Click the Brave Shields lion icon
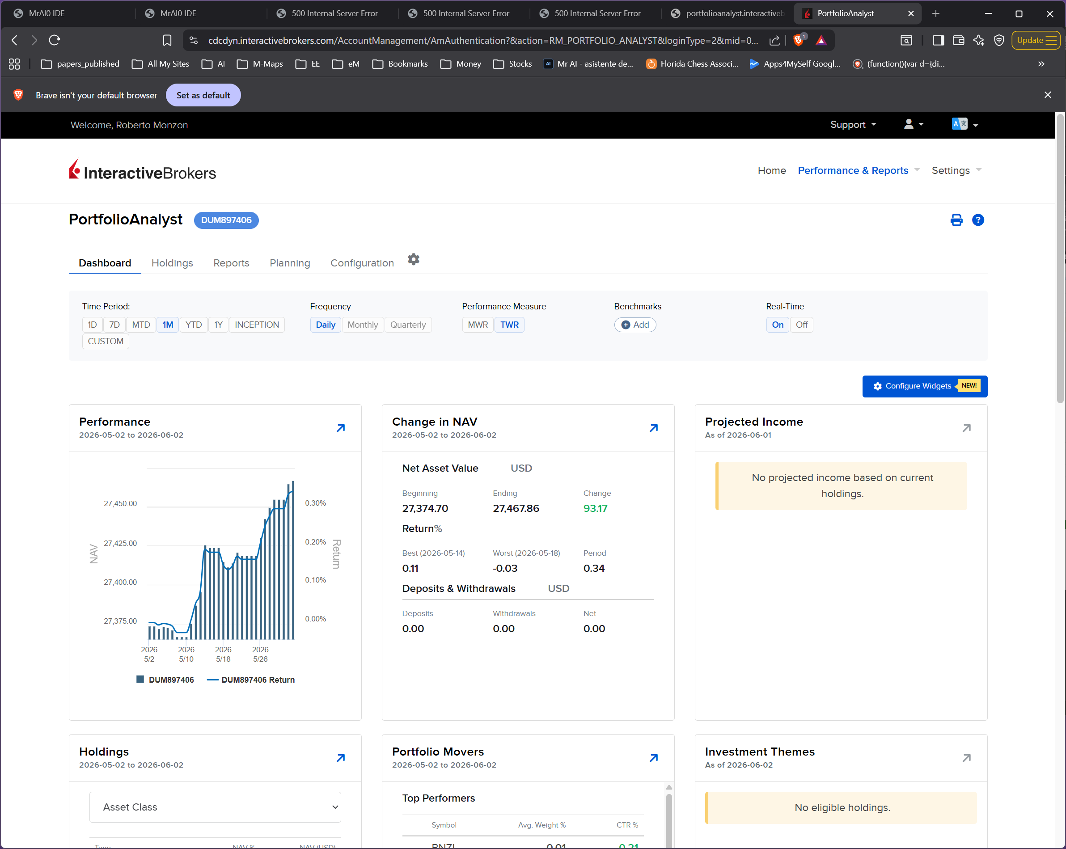 pos(798,40)
